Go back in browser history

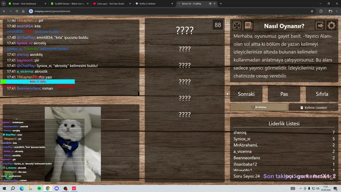4,11
